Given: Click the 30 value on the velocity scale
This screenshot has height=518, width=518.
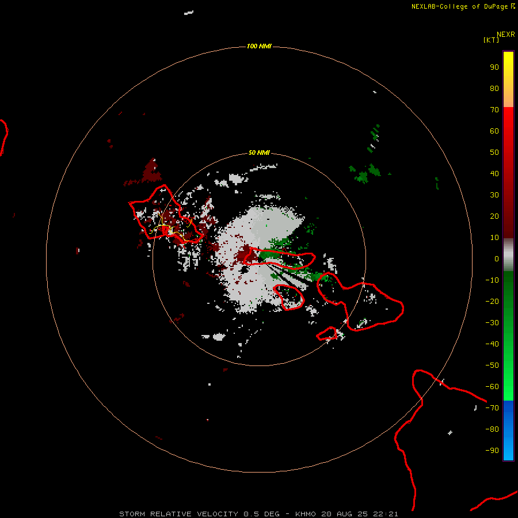Looking at the screenshot, I should [494, 195].
